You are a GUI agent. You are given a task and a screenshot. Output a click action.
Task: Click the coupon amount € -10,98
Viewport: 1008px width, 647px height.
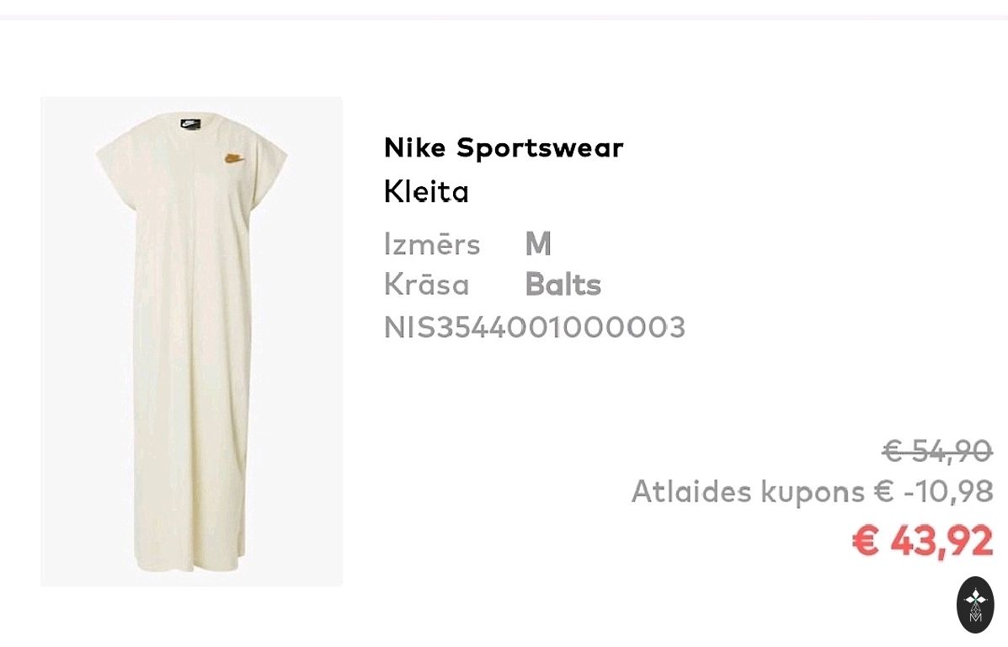(x=933, y=491)
